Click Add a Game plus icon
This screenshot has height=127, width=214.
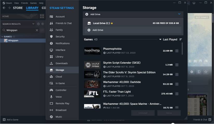pyautogui.click(x=4, y=120)
